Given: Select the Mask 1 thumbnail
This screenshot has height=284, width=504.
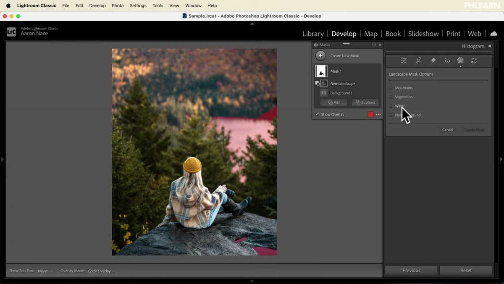Looking at the screenshot, I should [321, 71].
